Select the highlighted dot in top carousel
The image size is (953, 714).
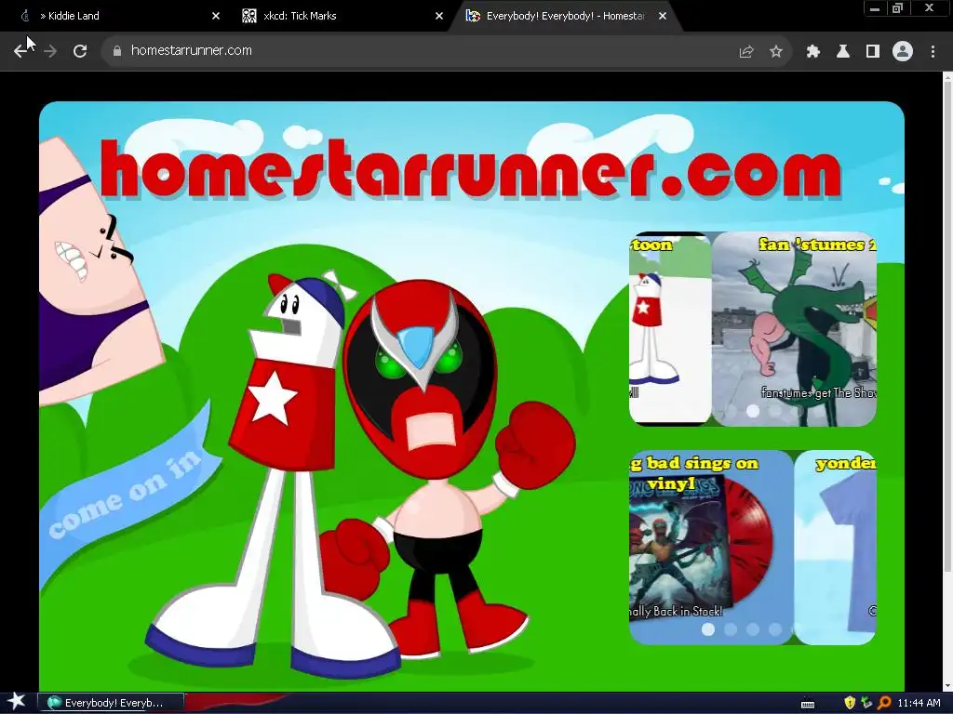(x=753, y=411)
